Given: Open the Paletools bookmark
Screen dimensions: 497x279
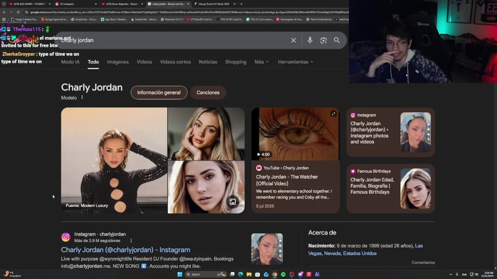Looking at the screenshot, I should coord(172,19).
